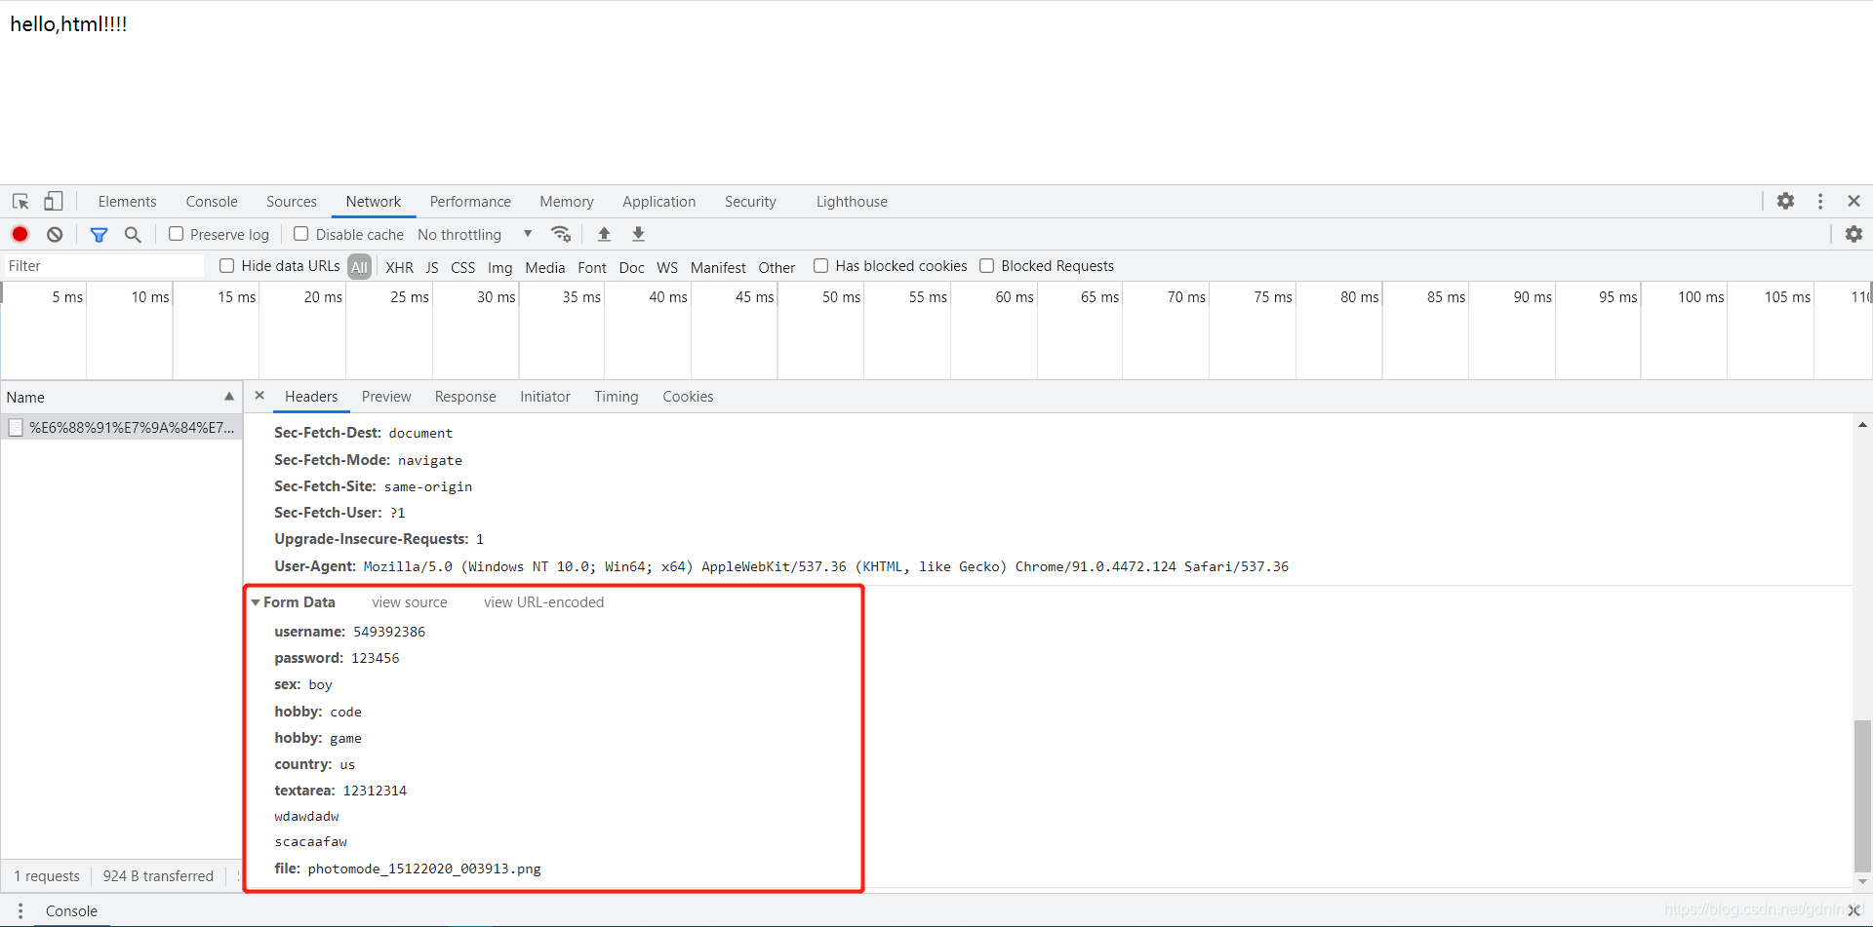Select the Network tab
1873x927 pixels.
pos(374,202)
